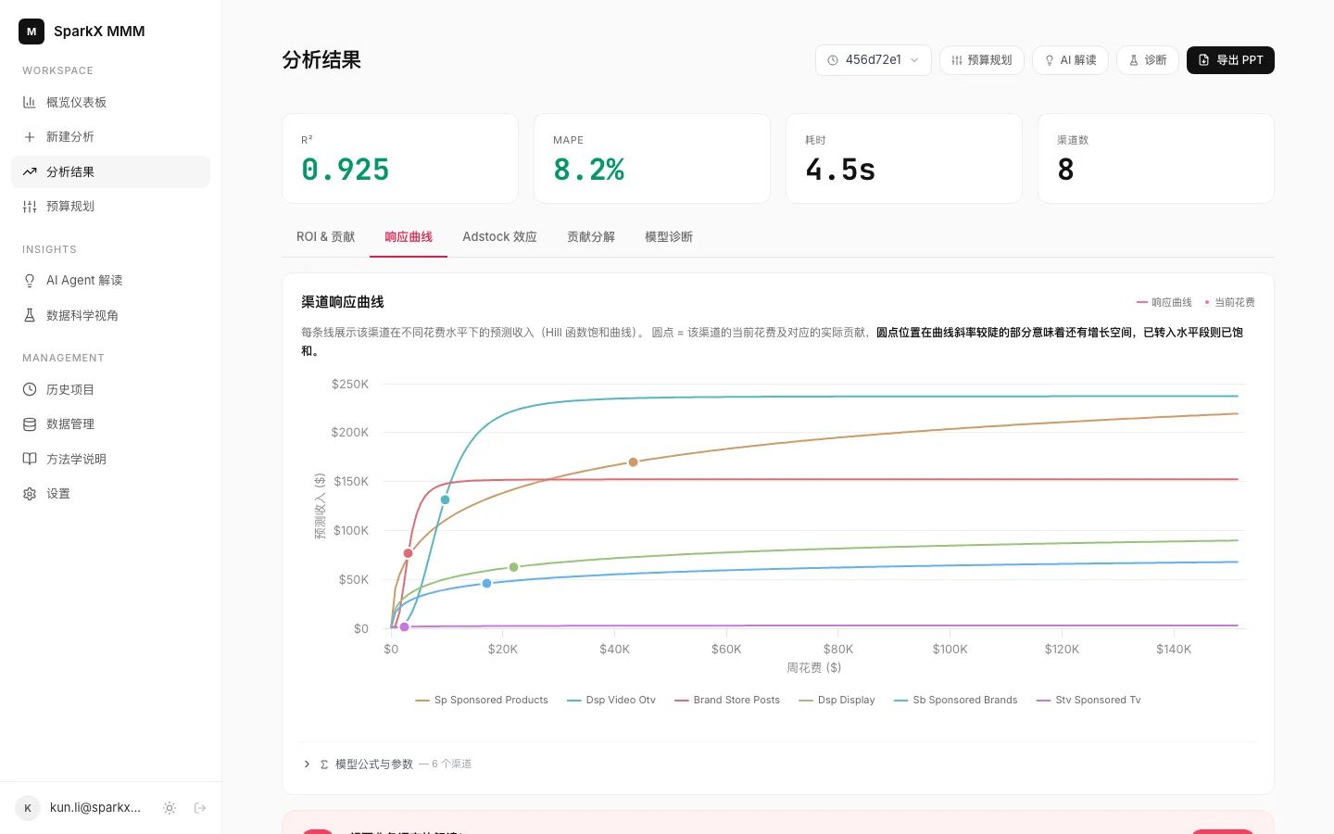Open the 贡献分解 tab
Image resolution: width=1334 pixels, height=834 pixels.
pyautogui.click(x=591, y=237)
